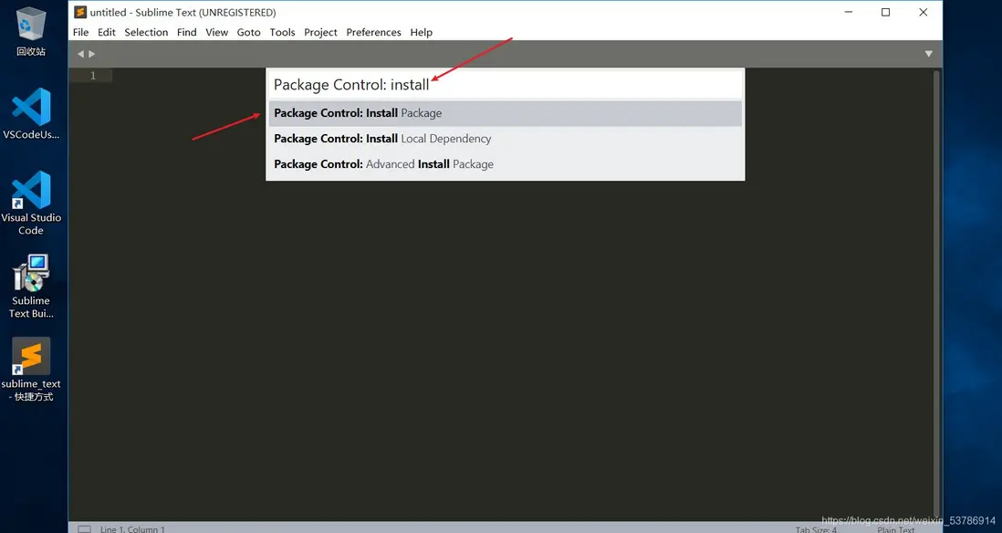
Task: Select the Visual Studio Code shortcut icon
Action: coord(31,204)
